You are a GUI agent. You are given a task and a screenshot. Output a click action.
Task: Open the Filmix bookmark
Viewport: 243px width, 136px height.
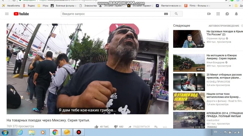[x=197, y=6]
